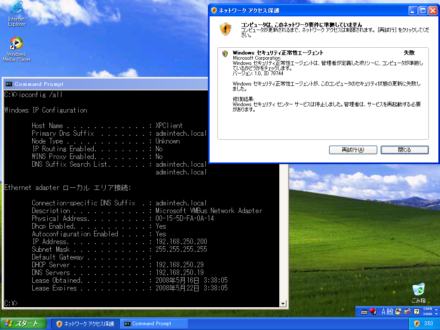Toggle the CAPS lock indicator on language bar
The height and width of the screenshot is (330, 440).
click(x=428, y=309)
